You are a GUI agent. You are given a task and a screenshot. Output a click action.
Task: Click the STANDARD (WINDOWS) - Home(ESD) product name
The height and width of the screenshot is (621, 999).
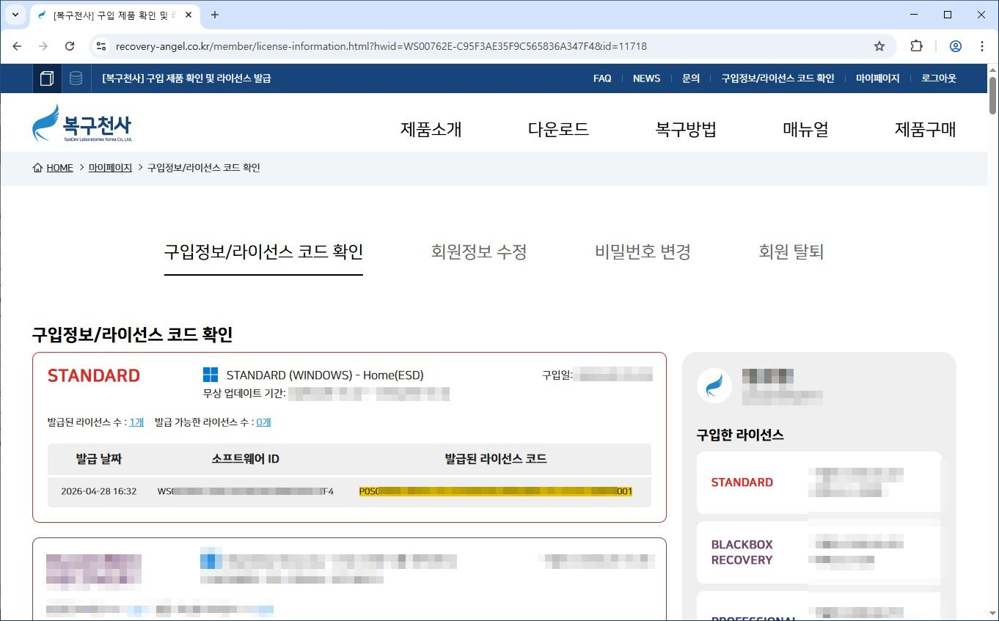[x=325, y=375]
